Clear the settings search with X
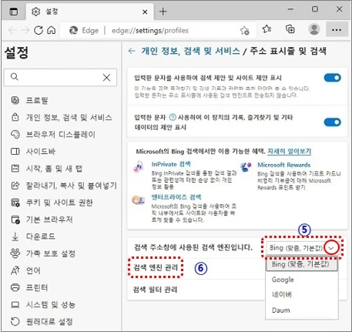Viewport: 352px width, 332px height. coord(106,77)
